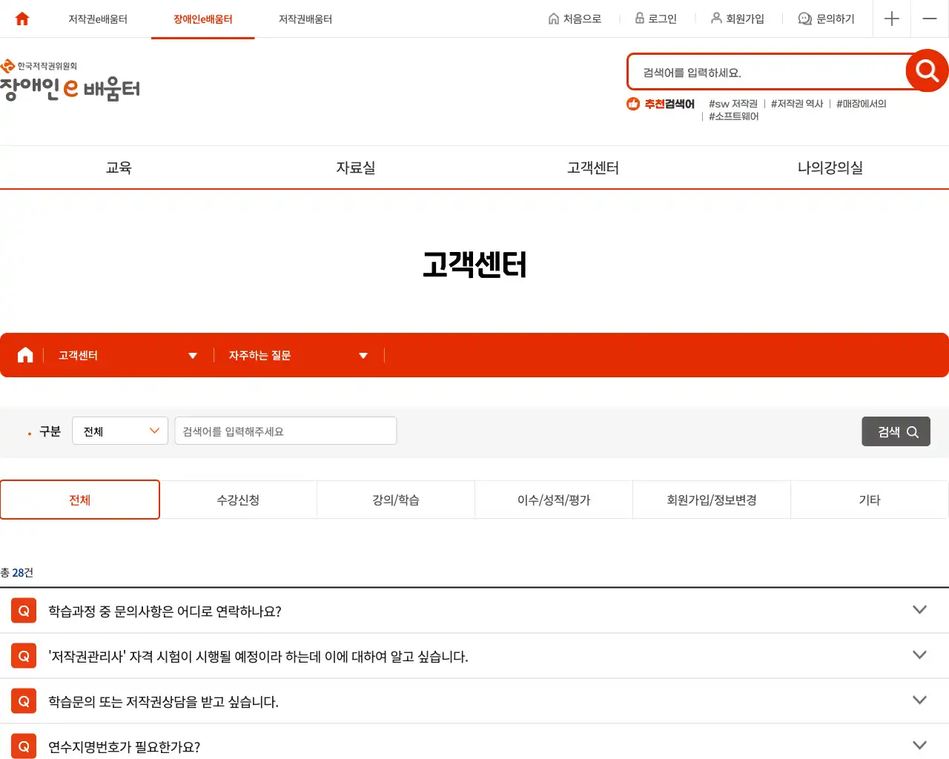Open the 구분 전체 dropdown
Viewport: 949px width, 759px height.
pyautogui.click(x=119, y=431)
